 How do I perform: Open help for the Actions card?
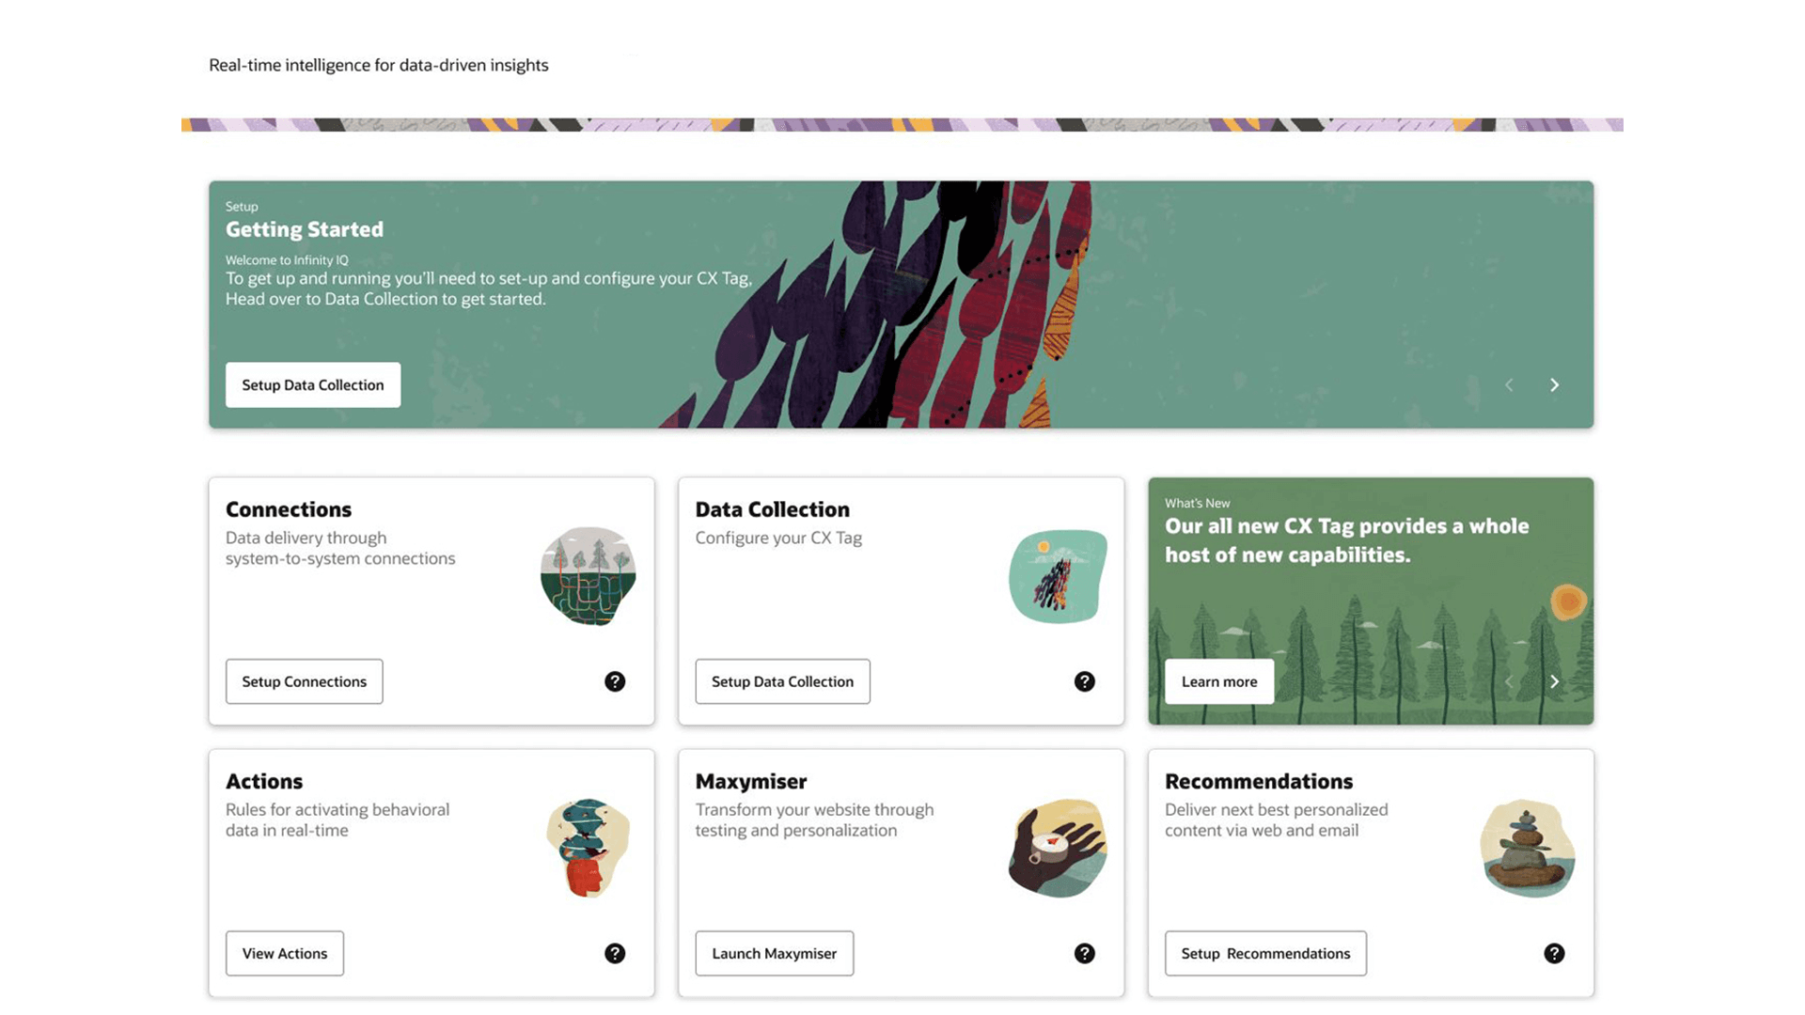tap(615, 953)
